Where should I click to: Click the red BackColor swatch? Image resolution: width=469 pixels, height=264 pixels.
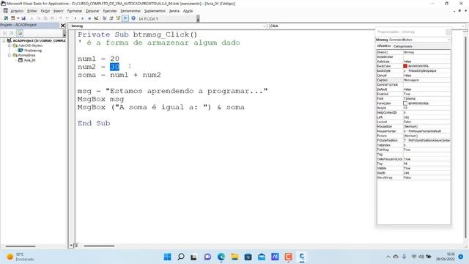pos(405,66)
